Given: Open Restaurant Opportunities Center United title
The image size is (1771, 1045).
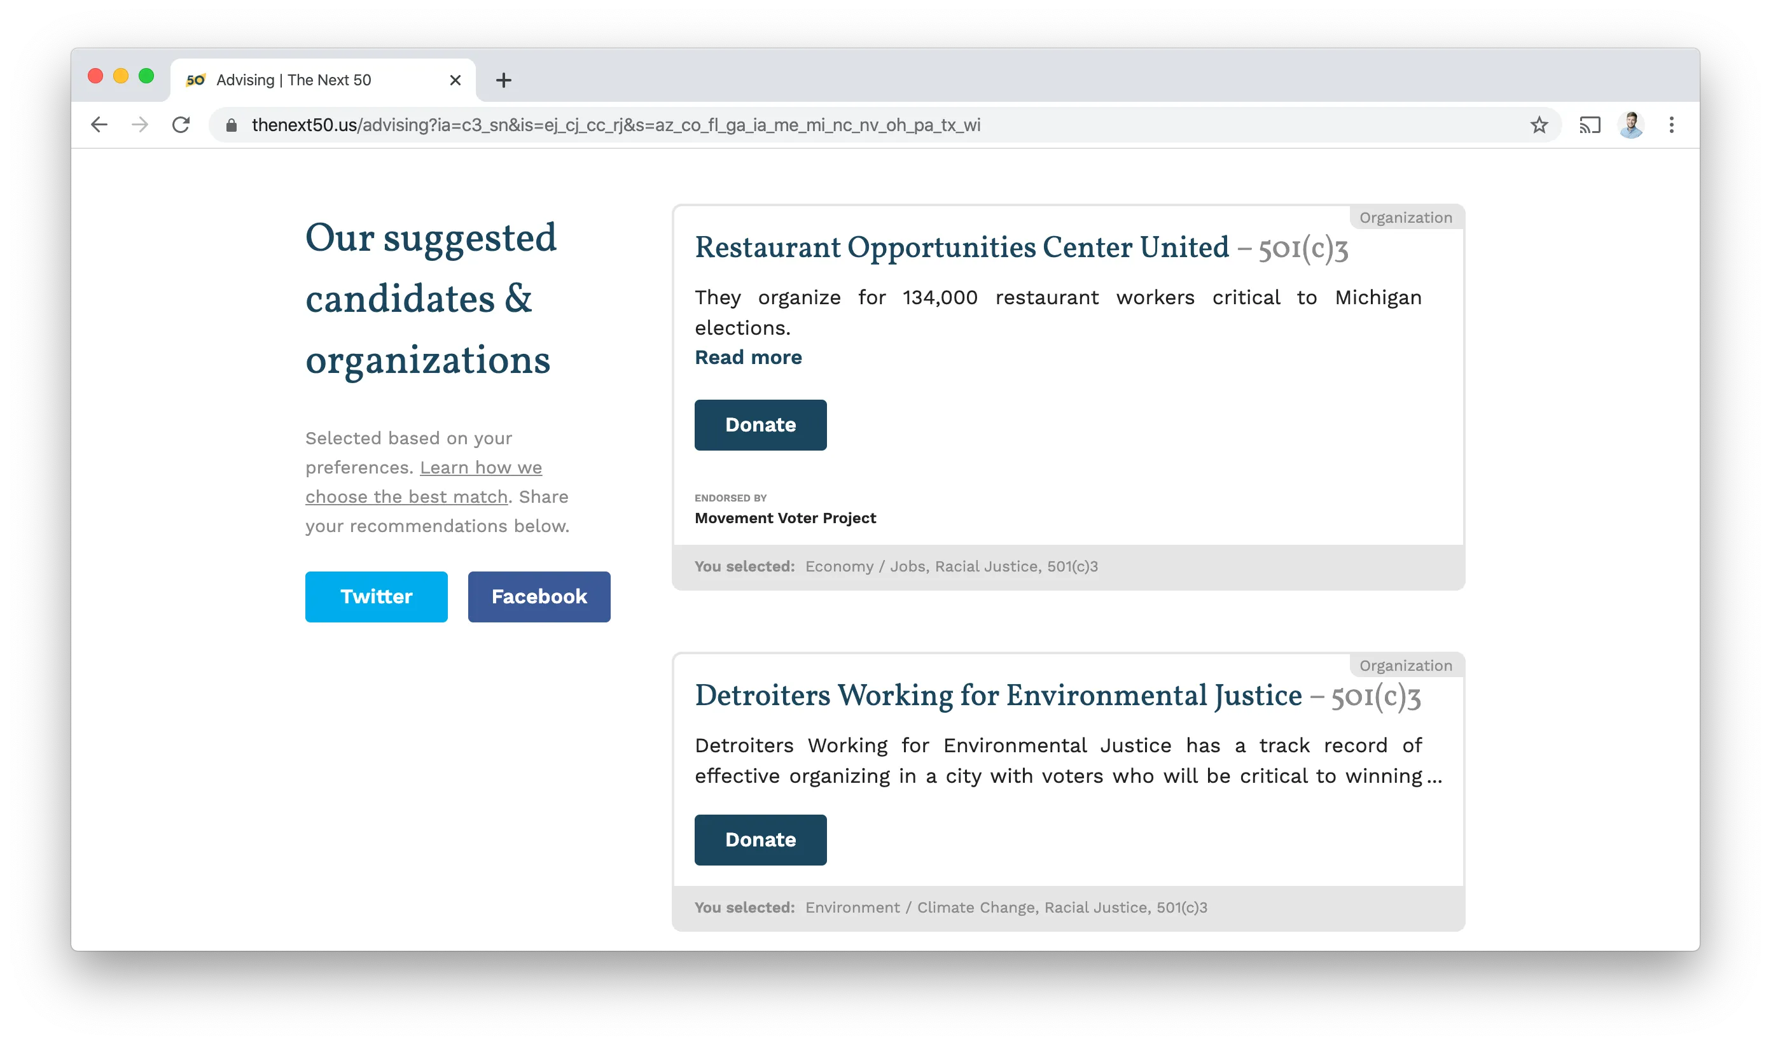Looking at the screenshot, I should (962, 248).
